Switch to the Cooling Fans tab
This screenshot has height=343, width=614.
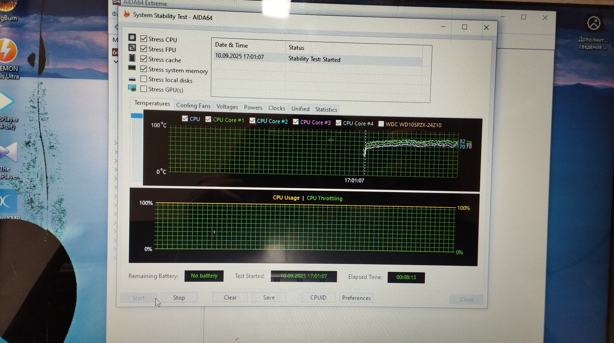point(193,106)
